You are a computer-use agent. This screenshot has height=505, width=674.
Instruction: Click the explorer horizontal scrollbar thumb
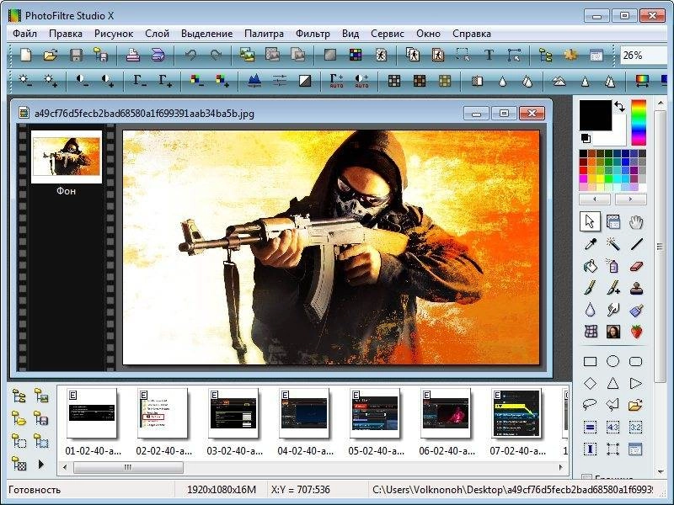tap(128, 467)
